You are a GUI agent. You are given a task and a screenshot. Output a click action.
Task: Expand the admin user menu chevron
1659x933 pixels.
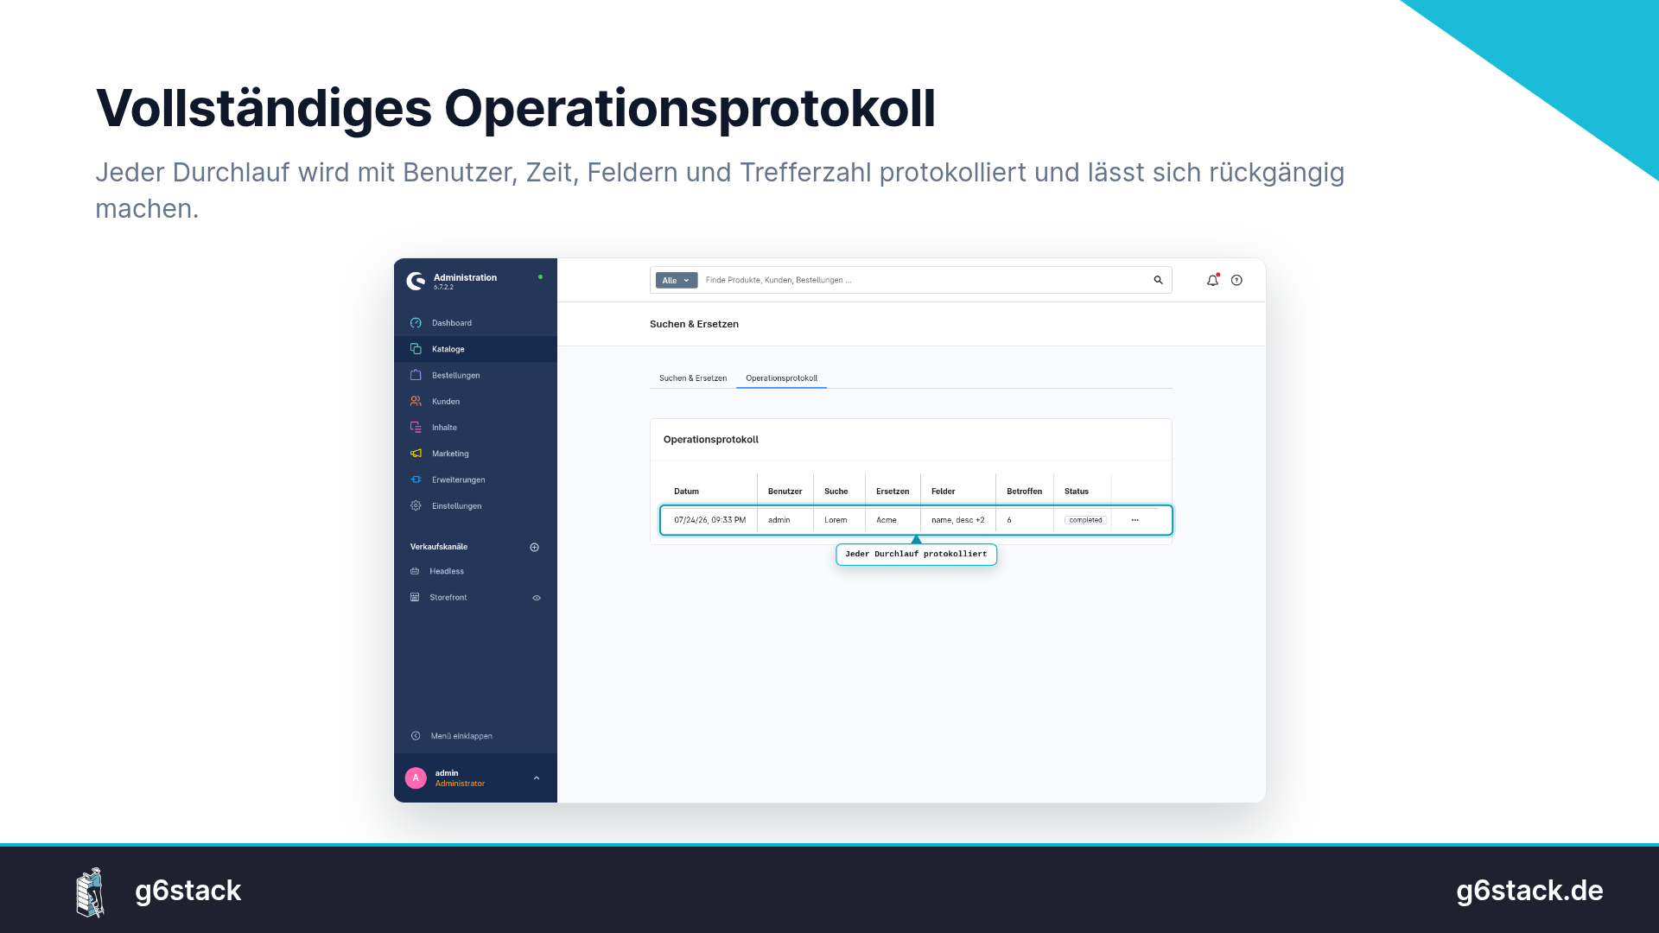[537, 778]
